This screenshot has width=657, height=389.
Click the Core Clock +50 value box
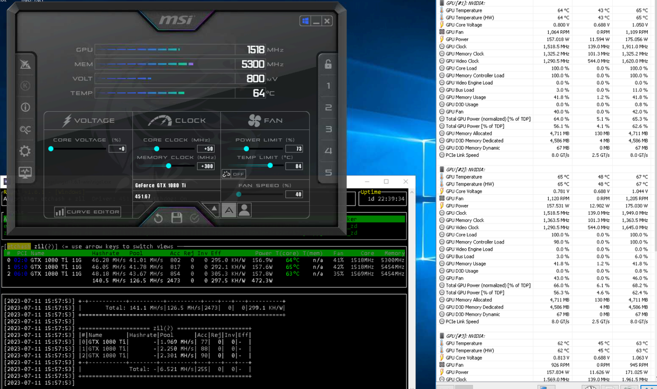206,149
